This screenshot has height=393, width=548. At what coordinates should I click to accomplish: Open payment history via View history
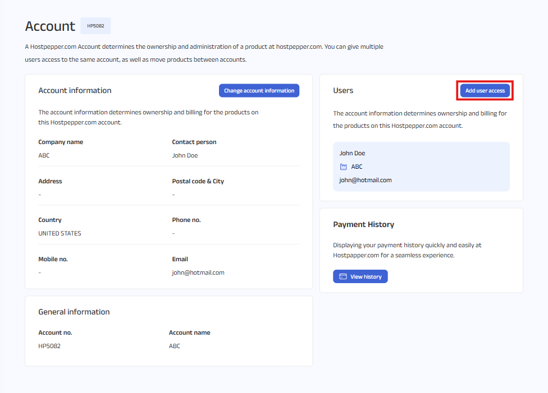(x=360, y=276)
